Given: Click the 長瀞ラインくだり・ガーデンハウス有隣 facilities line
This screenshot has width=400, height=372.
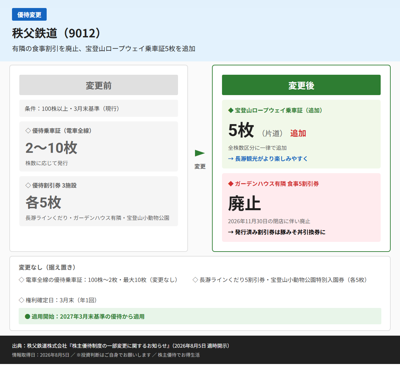Looking at the screenshot, I should 97,218.
